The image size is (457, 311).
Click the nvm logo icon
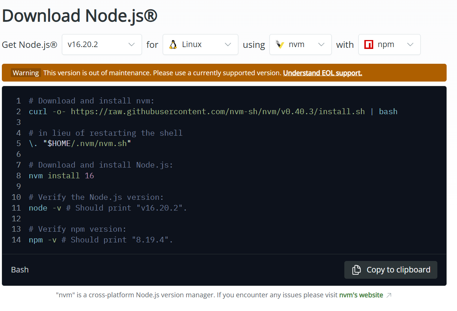(280, 44)
